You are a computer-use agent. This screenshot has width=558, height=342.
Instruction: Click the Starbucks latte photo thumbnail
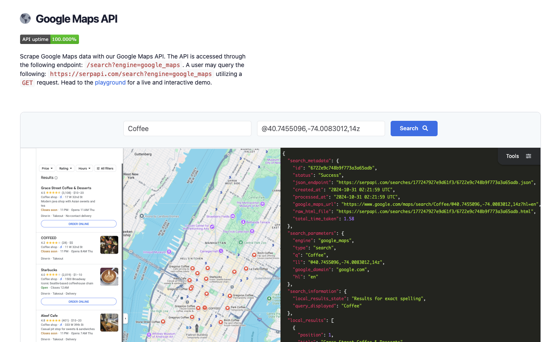tap(109, 277)
